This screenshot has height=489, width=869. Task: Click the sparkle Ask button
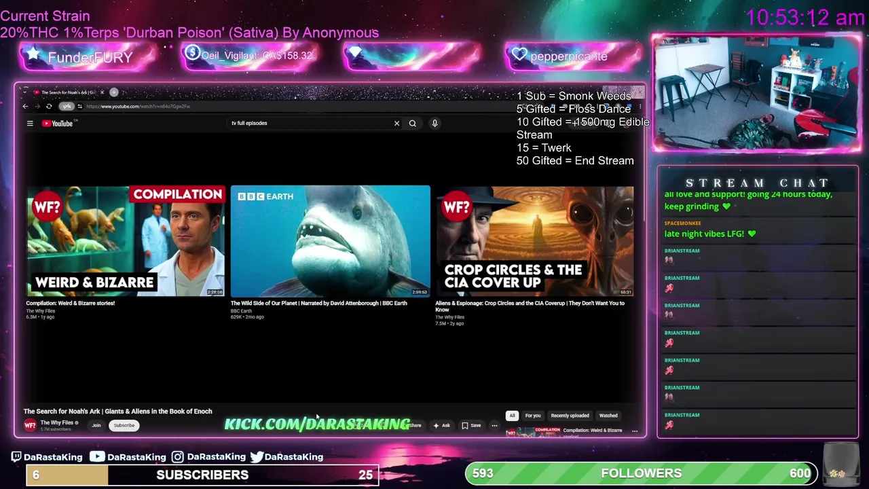[441, 425]
